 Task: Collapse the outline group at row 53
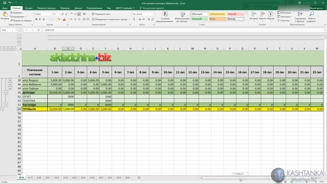pos(6,105)
